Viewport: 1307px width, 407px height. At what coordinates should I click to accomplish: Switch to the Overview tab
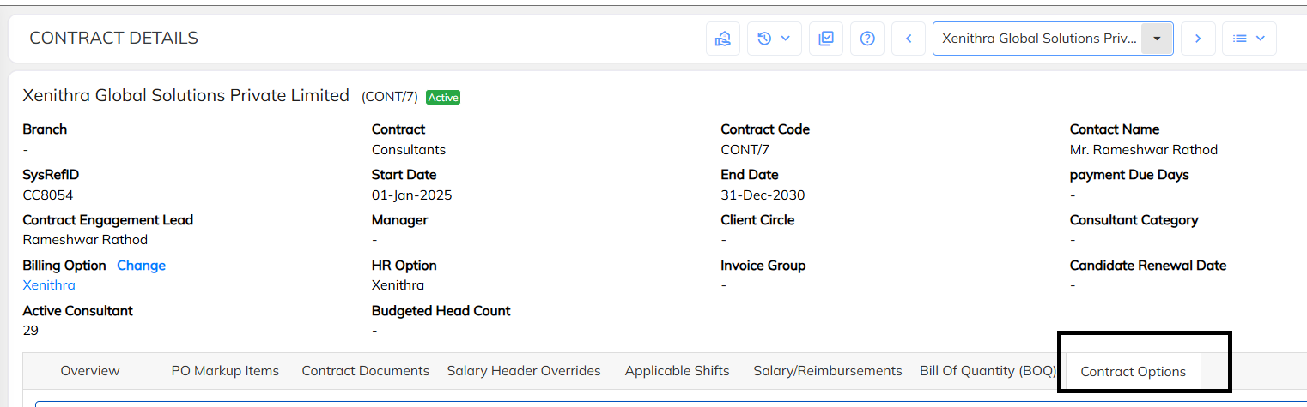pyautogui.click(x=90, y=371)
